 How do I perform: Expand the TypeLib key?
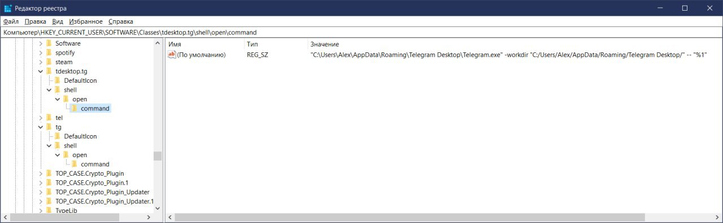coord(40,210)
